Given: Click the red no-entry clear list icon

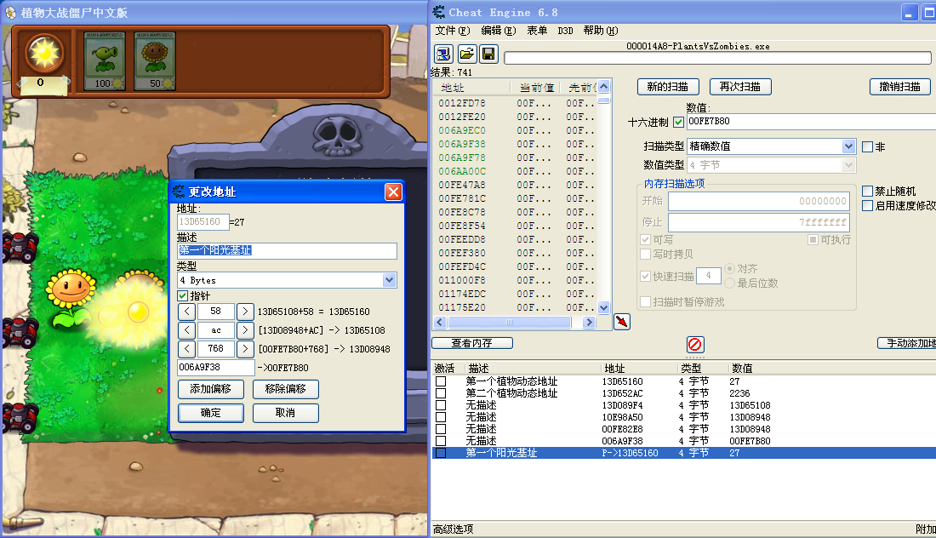Looking at the screenshot, I should (x=695, y=345).
